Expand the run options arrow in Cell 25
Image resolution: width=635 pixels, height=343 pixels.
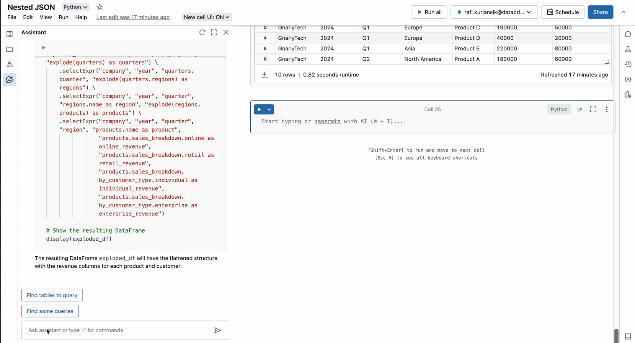pos(269,110)
